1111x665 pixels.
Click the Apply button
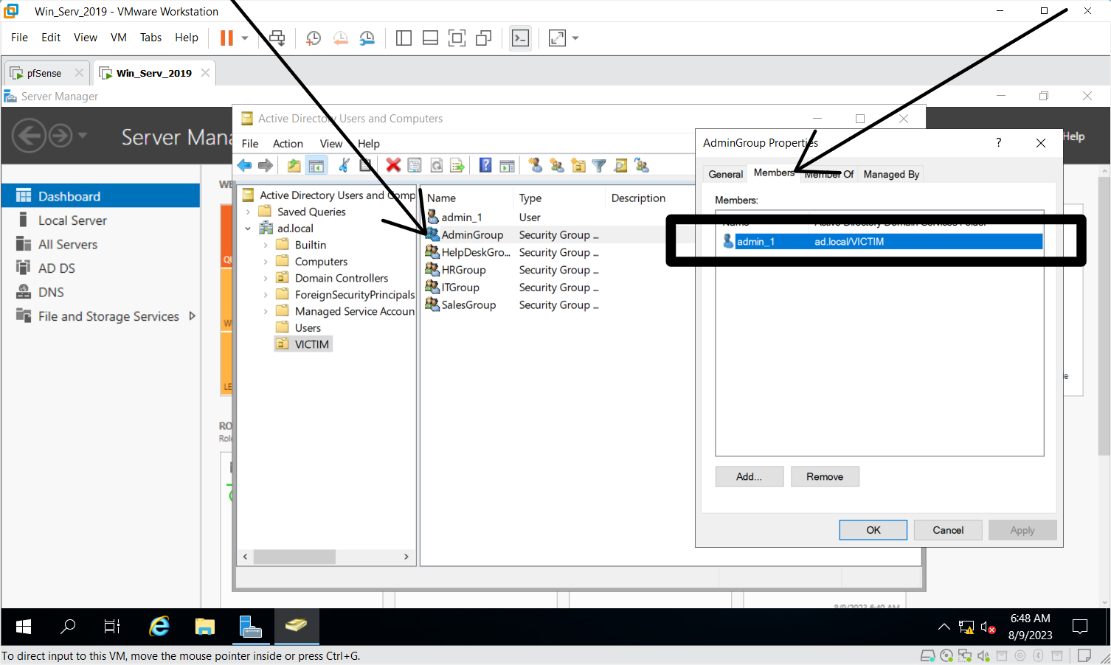[1022, 530]
